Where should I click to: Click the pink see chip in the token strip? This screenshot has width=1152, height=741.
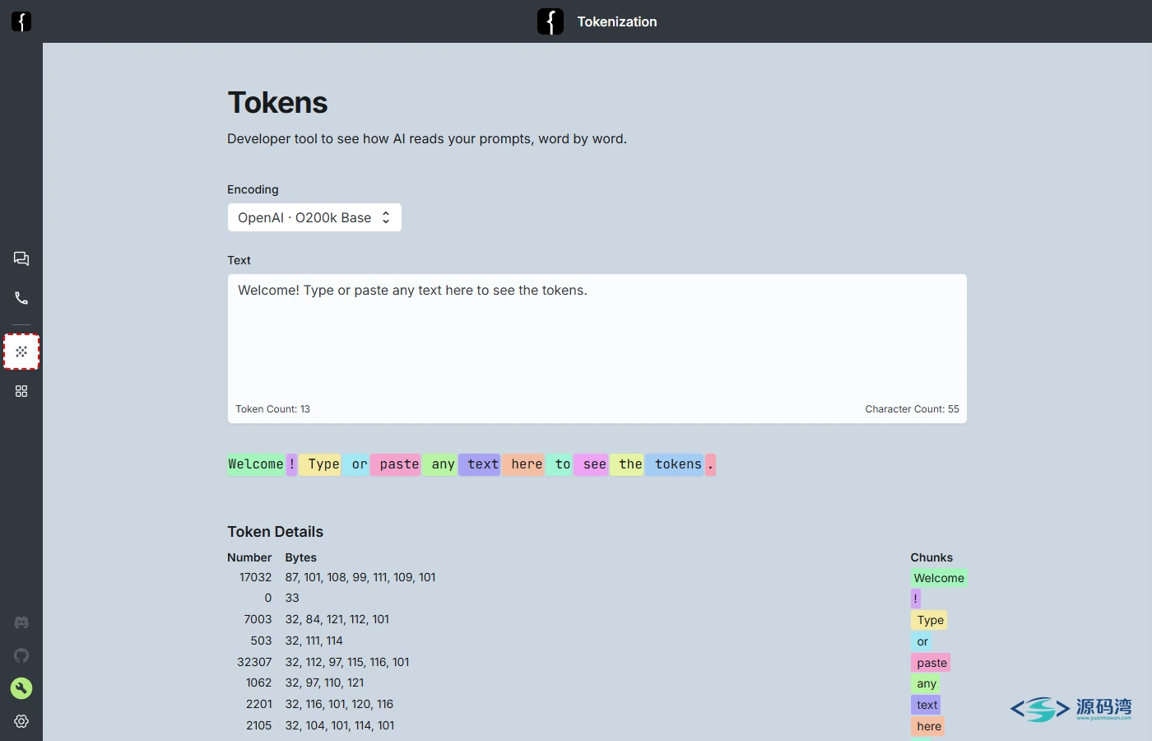pyautogui.click(x=592, y=464)
